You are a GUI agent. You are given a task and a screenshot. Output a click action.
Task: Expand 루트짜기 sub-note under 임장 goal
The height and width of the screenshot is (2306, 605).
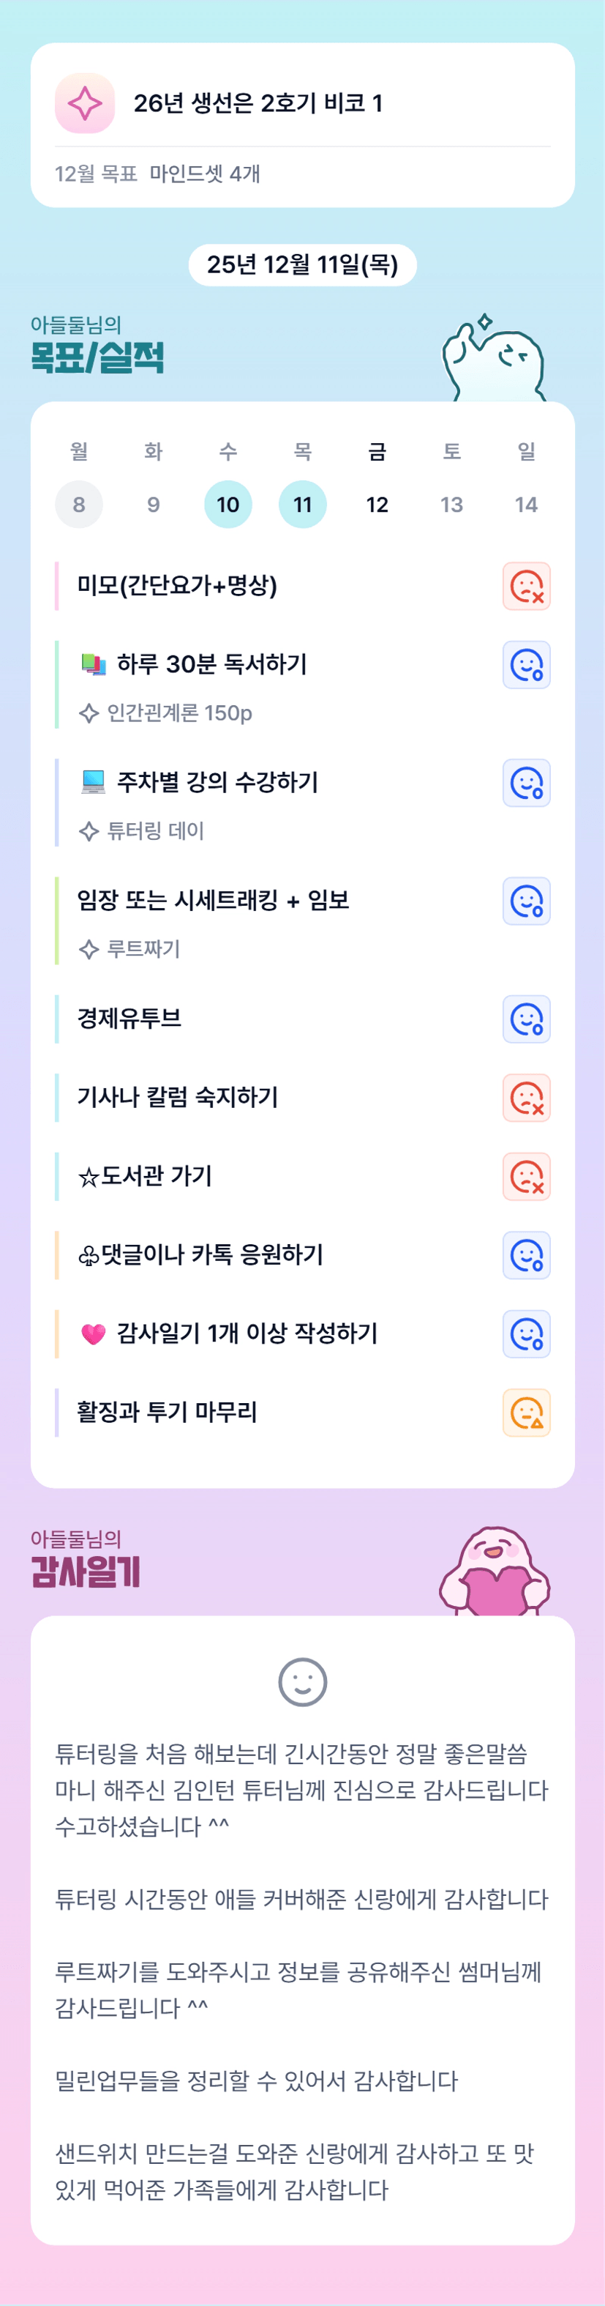tap(143, 949)
